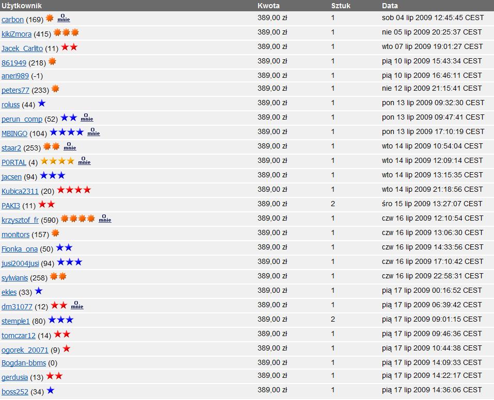Click the Kwota column header
Viewport: 494px width, 400px height.
(x=268, y=6)
